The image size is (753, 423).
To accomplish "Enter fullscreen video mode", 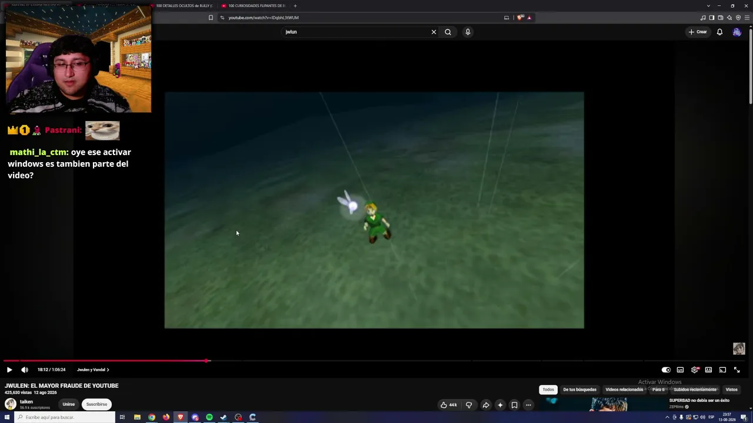I will pos(737,370).
